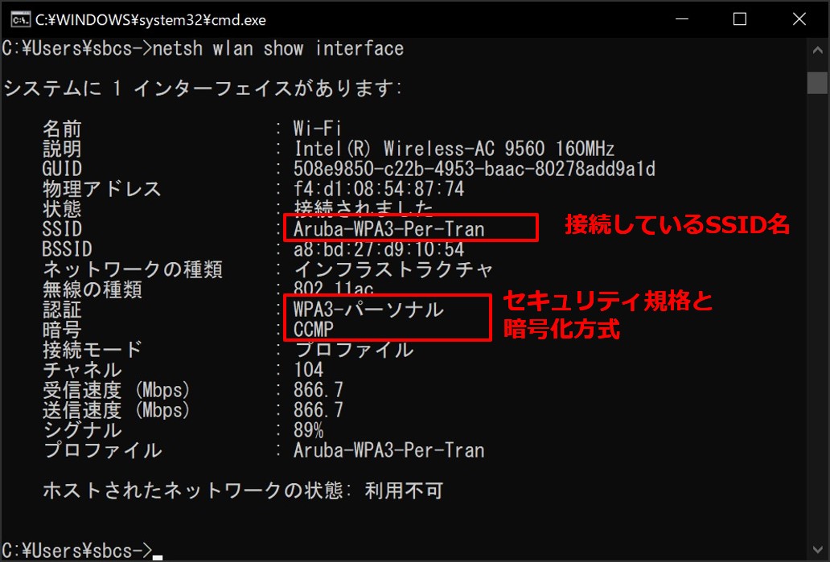830x562 pixels.
Task: Click the SSID value Aruba-WPA3-Per-Tran
Action: pos(389,229)
